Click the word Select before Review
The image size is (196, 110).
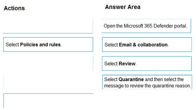(111, 64)
